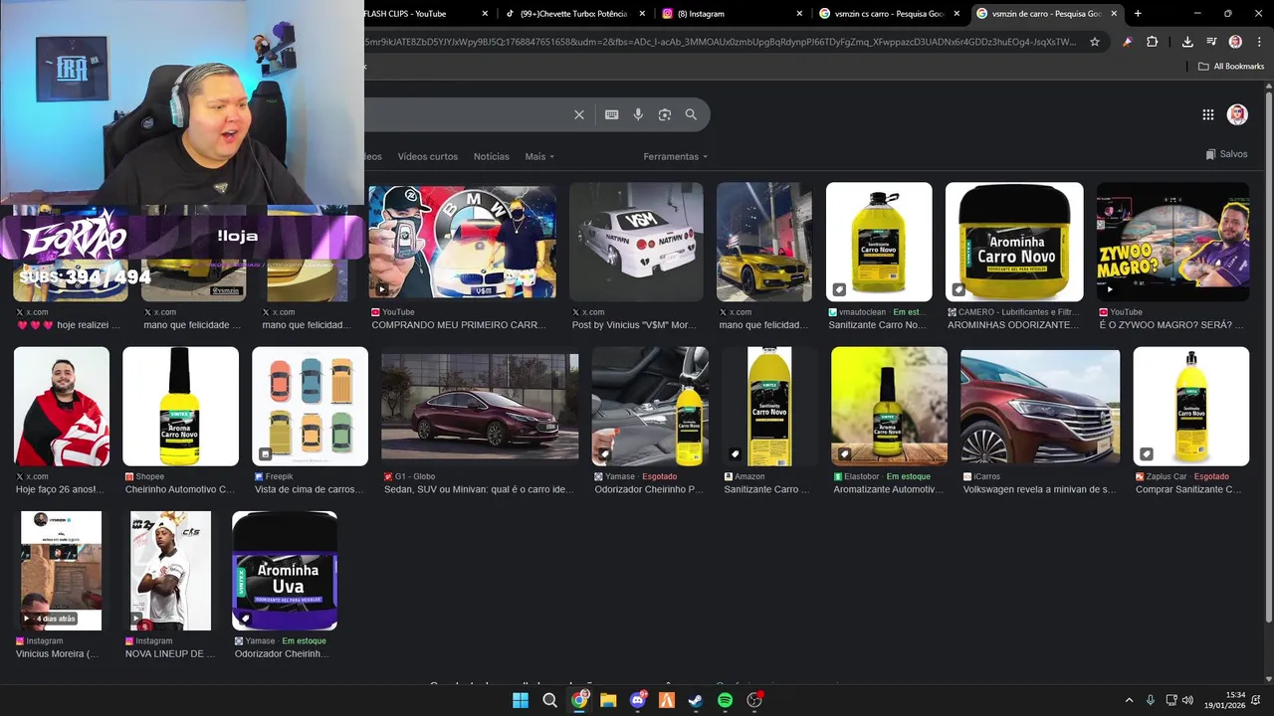
Task: Open Sedan, SUV ou Minivan G1 result
Action: pyautogui.click(x=479, y=489)
